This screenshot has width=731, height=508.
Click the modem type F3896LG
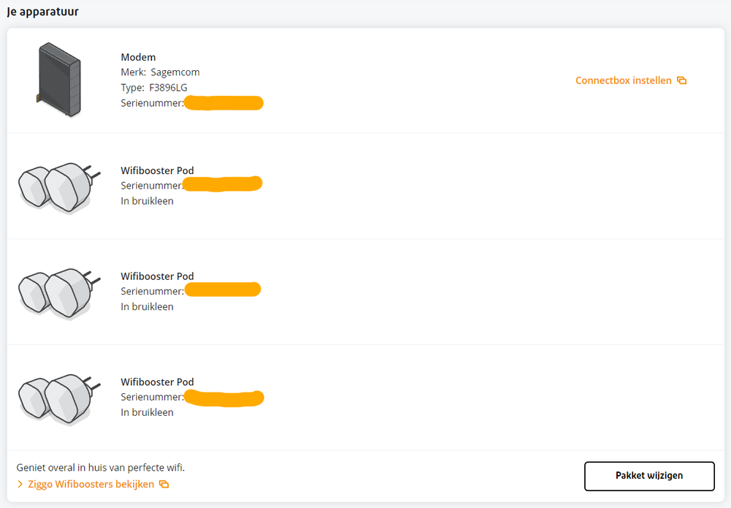pyautogui.click(x=167, y=88)
